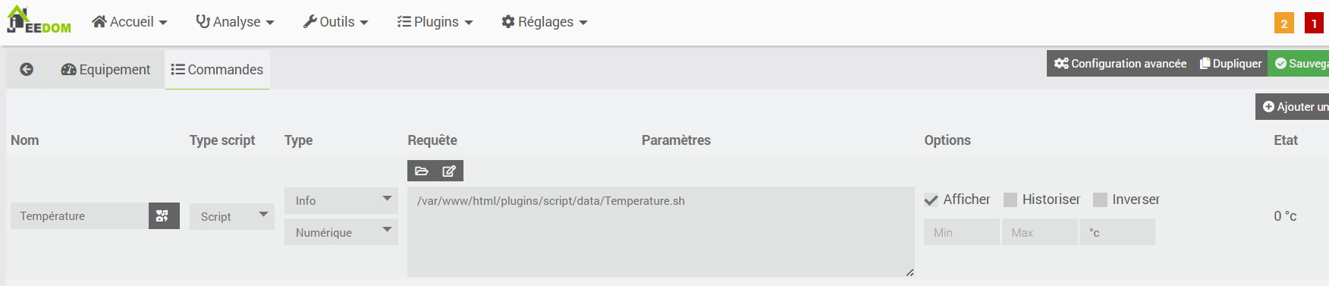
Task: Click the Jeedom home logo
Action: click(x=39, y=20)
